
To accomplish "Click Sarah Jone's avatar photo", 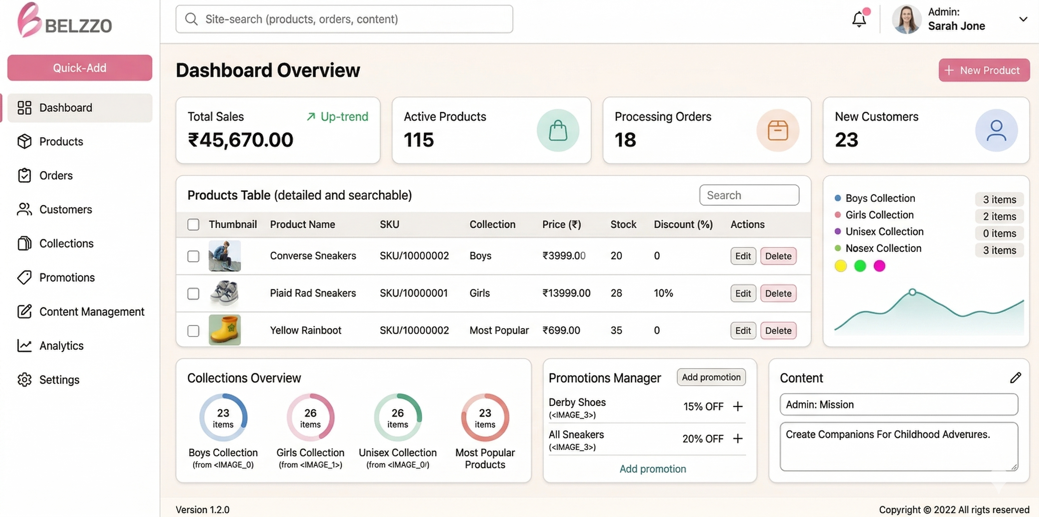I will pyautogui.click(x=906, y=19).
